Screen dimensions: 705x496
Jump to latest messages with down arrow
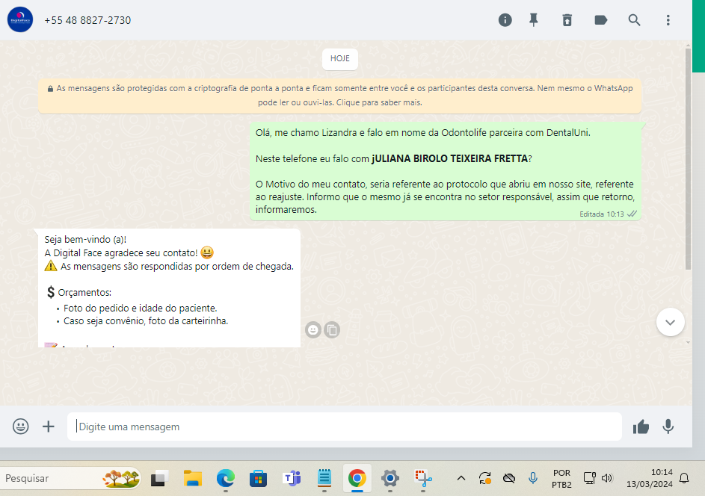[671, 322]
